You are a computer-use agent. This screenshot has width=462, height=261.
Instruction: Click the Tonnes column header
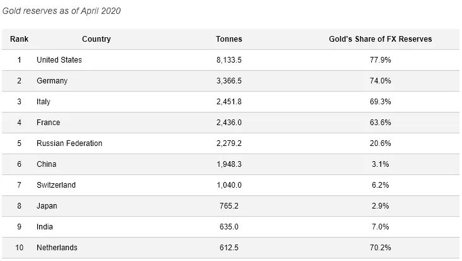coord(228,39)
